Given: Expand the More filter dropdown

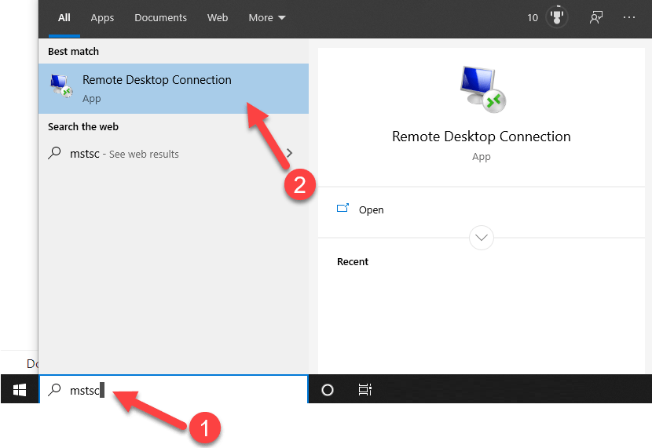Looking at the screenshot, I should pyautogui.click(x=267, y=17).
